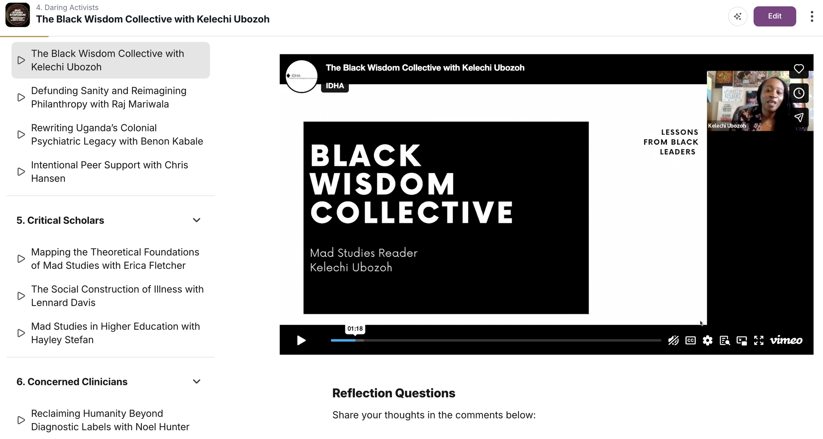This screenshot has height=439, width=823.
Task: Like the video with heart icon
Action: [799, 69]
